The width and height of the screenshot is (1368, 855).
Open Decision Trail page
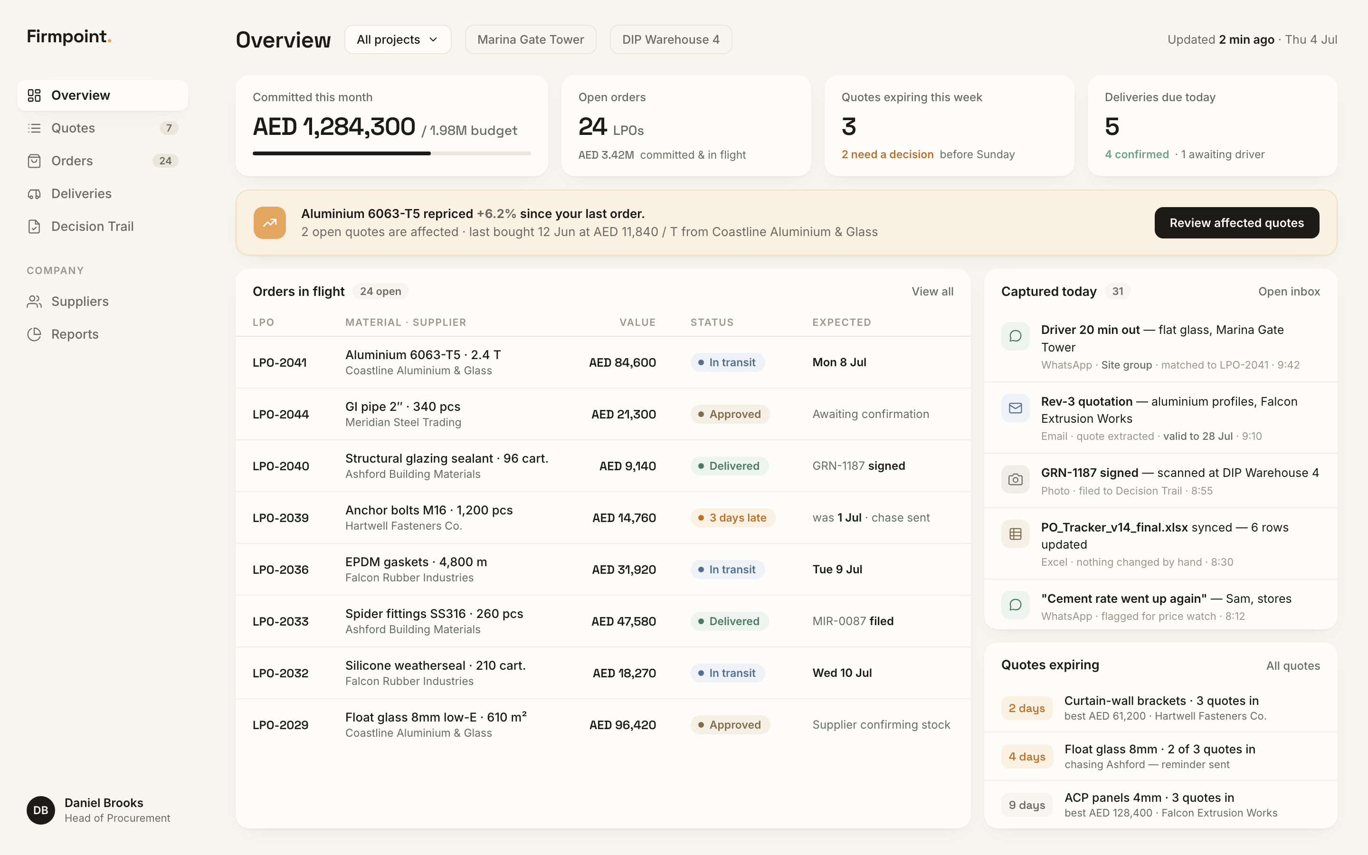pyautogui.click(x=102, y=226)
